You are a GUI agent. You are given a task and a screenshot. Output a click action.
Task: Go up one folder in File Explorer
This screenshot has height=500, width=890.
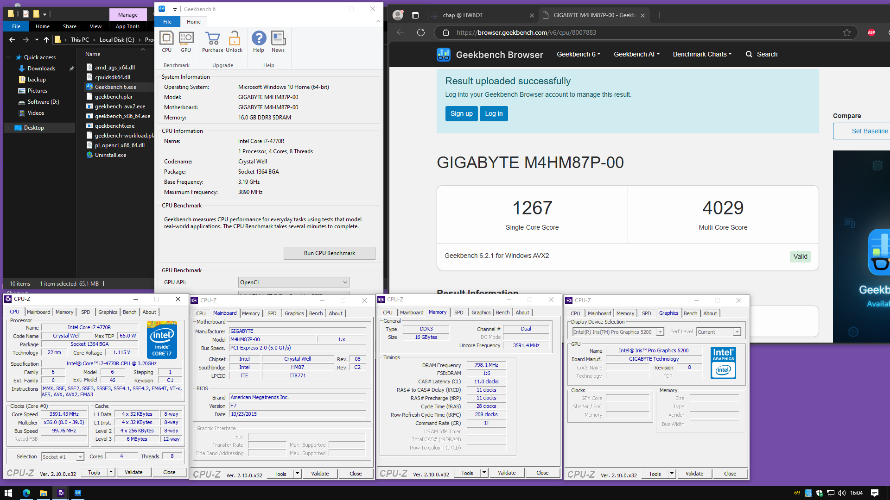click(46, 40)
